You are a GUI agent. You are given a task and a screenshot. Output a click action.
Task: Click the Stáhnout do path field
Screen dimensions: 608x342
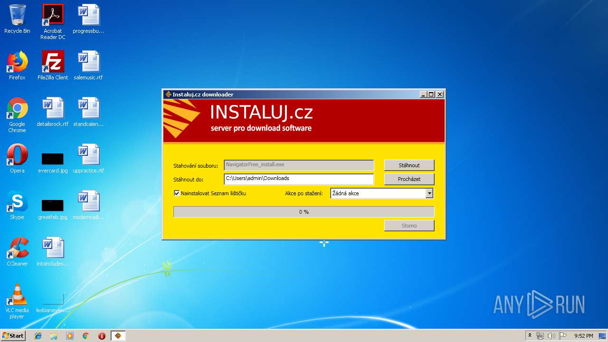[x=299, y=179]
